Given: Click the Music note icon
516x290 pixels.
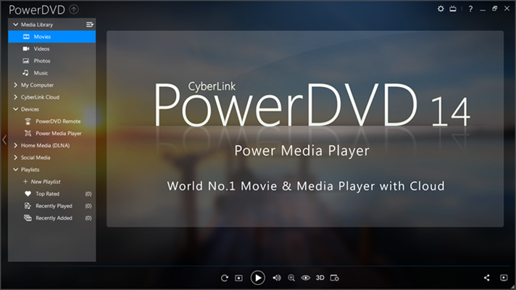Looking at the screenshot, I should [x=25, y=72].
